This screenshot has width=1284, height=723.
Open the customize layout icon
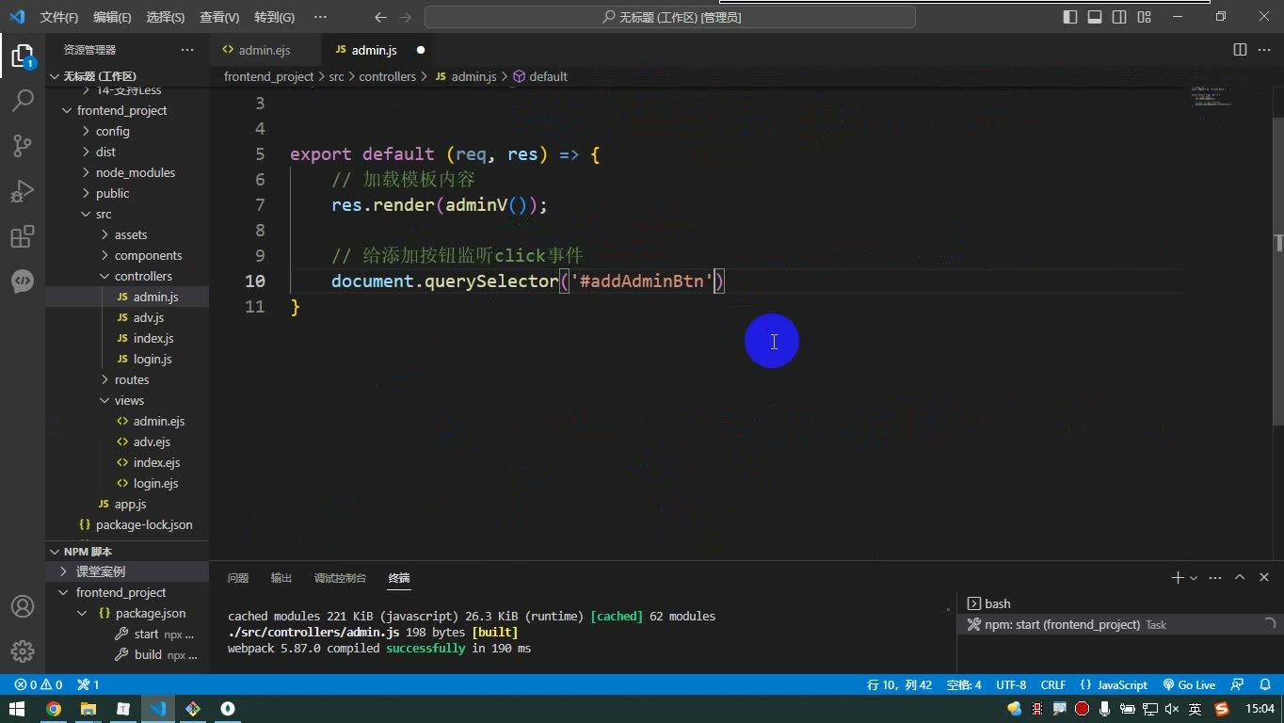click(1144, 17)
